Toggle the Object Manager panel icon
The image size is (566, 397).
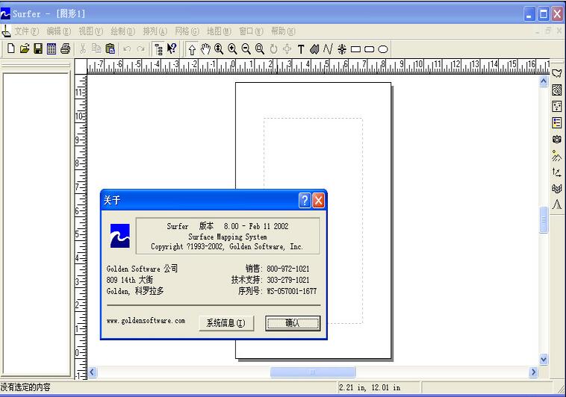coord(159,49)
